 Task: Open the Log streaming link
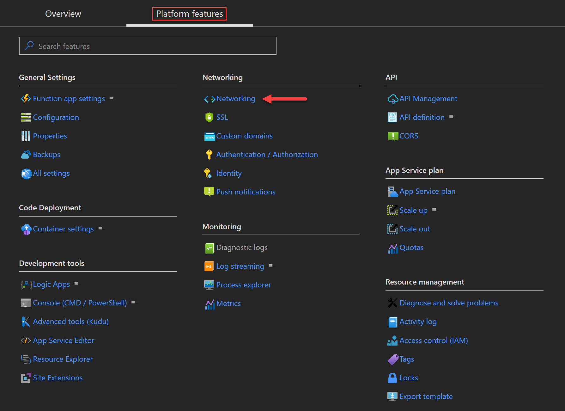(x=240, y=266)
